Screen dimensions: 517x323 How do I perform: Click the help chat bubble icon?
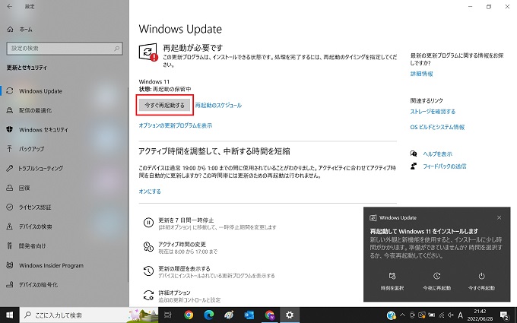tap(414, 154)
